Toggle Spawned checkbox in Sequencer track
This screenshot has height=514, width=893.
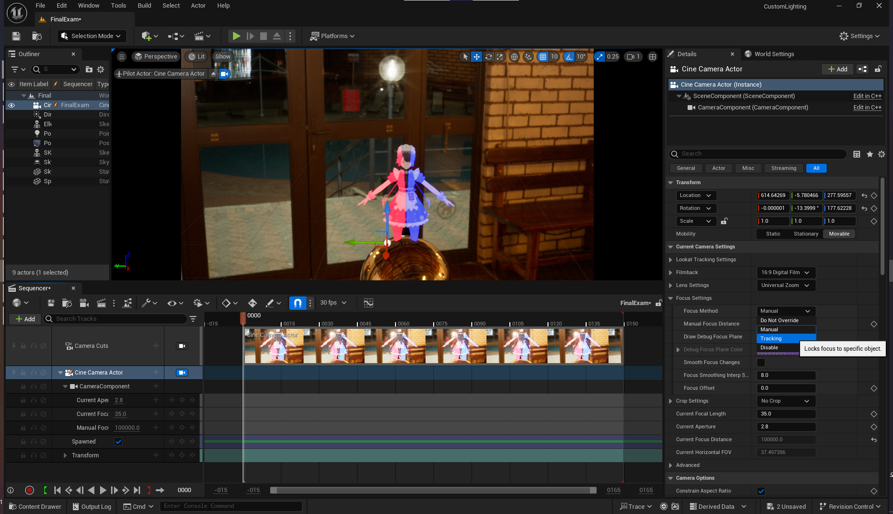[118, 442]
